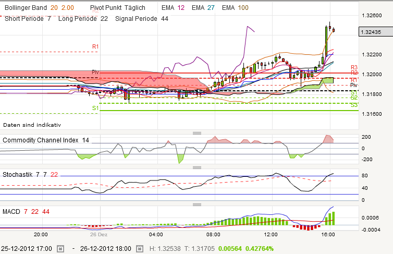Image resolution: width=393 pixels, height=254 pixels.
Task: Edit Bollinger Band period value 20
Action: [54, 8]
